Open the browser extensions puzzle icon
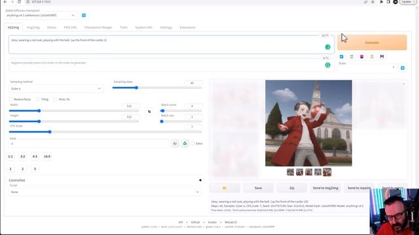419x235 pixels. (x=381, y=2)
